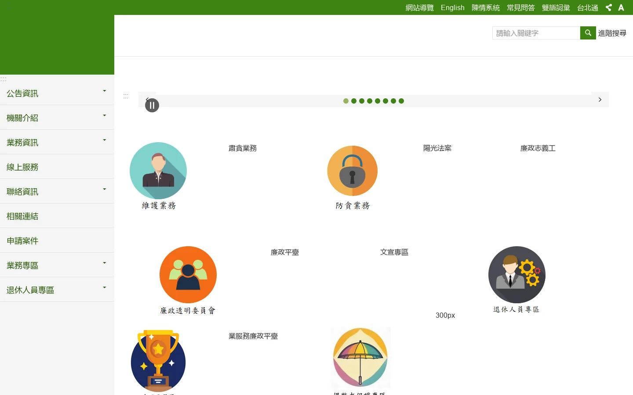
Task: Open the 陽光法案 link
Action: 437,148
